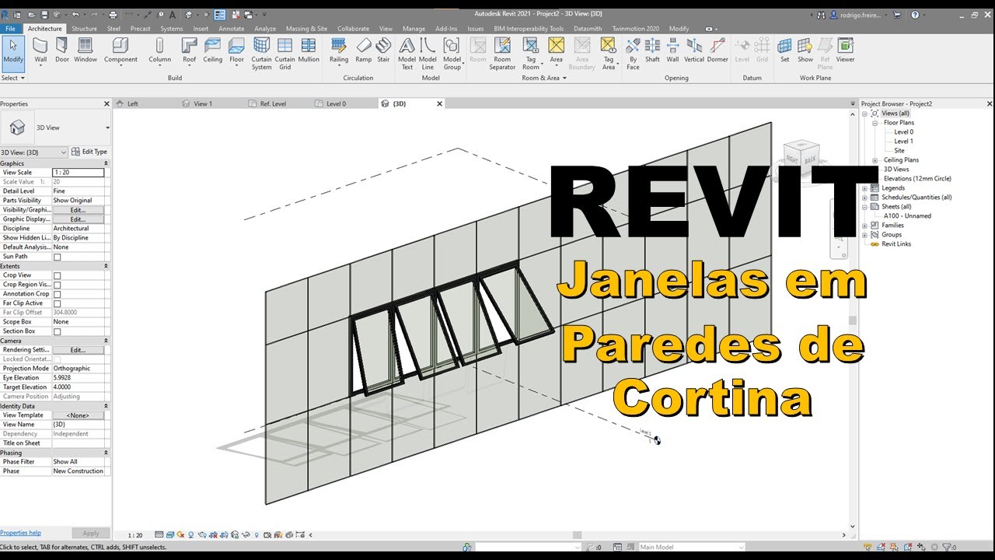Screen dimensions: 995x560
Task: Select the Curtain Grid tool
Action: (285, 53)
